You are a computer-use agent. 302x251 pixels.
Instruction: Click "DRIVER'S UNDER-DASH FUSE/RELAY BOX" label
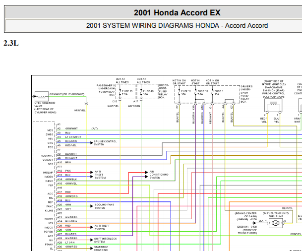tap(246, 94)
